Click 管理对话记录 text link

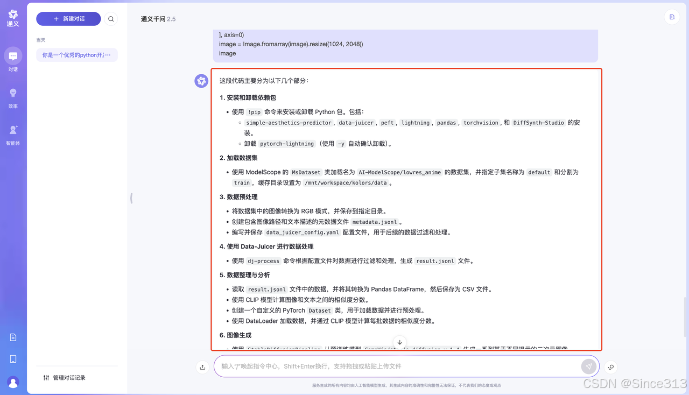coord(69,377)
